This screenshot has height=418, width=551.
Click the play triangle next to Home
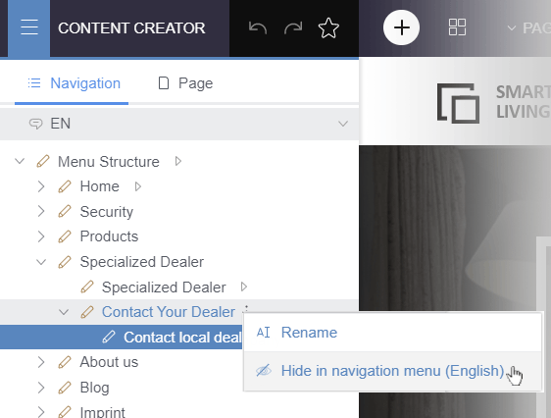[138, 186]
